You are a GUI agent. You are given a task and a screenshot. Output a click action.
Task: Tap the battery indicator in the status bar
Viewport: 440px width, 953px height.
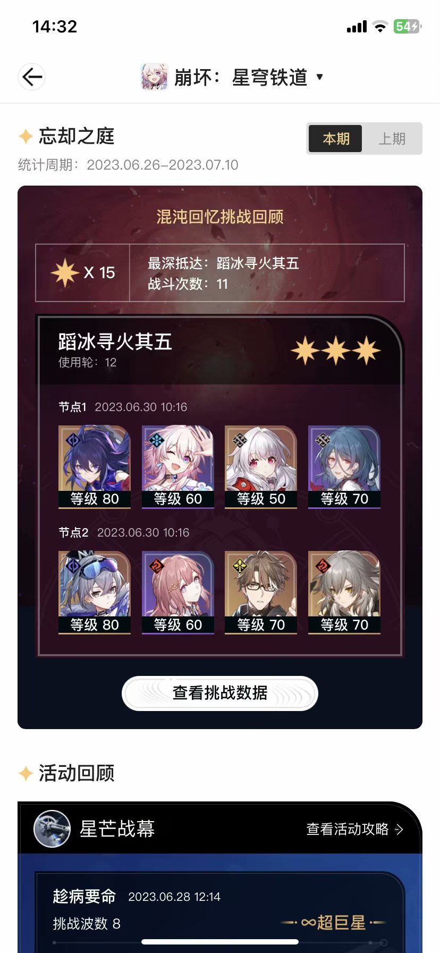point(407,27)
